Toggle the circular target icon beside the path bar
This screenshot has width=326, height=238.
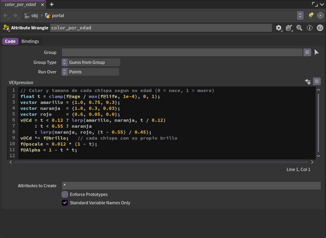(x=320, y=15)
